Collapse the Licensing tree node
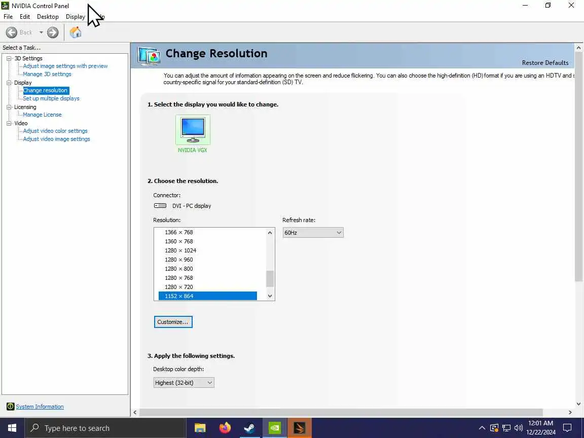The height and width of the screenshot is (438, 584). click(x=9, y=107)
